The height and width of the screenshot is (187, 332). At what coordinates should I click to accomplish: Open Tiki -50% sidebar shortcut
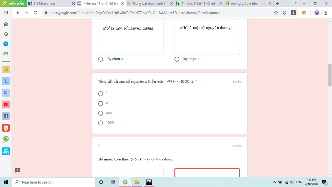click(x=6, y=151)
